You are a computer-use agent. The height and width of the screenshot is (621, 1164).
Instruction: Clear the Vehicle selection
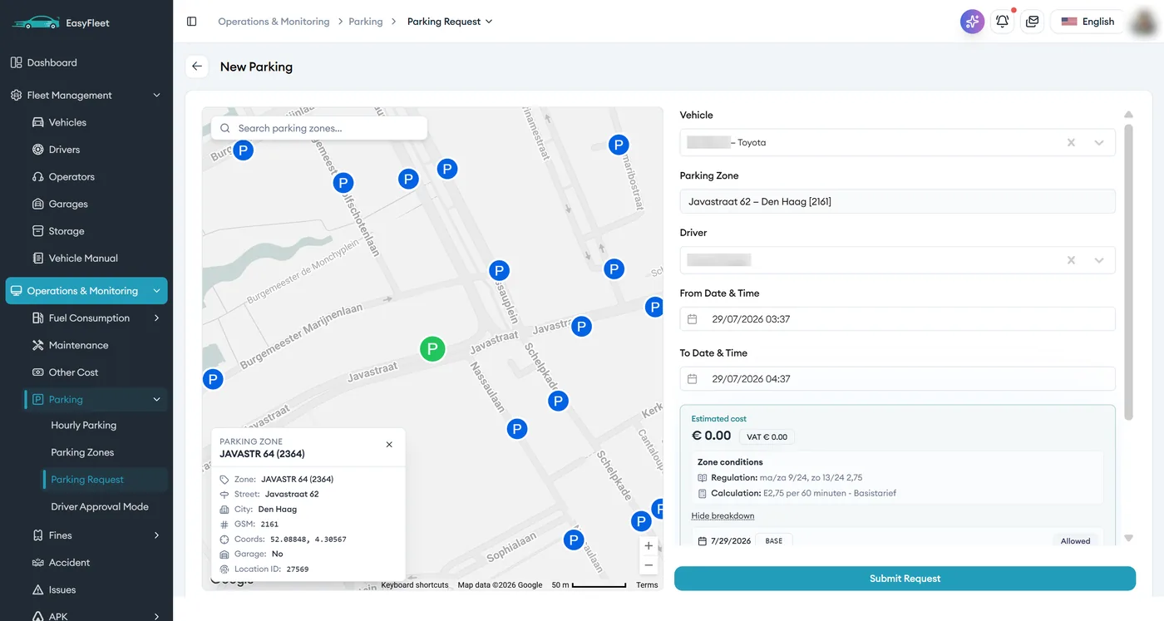click(x=1071, y=142)
